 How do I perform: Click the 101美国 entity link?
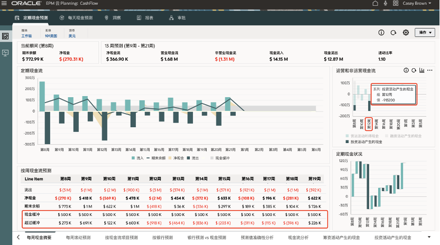[x=51, y=36]
